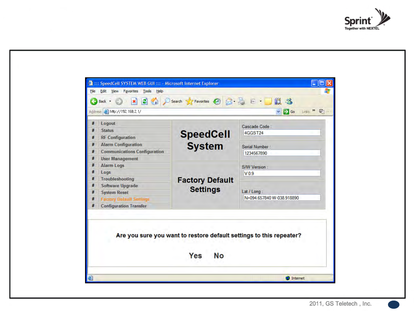The image size is (414, 311).
Task: Go back using the Back arrow
Action: [x=94, y=101]
